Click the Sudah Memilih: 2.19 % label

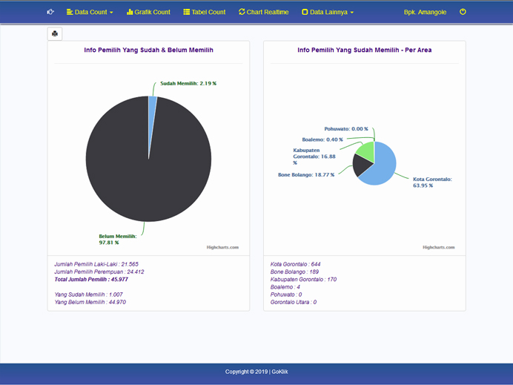pyautogui.click(x=188, y=84)
